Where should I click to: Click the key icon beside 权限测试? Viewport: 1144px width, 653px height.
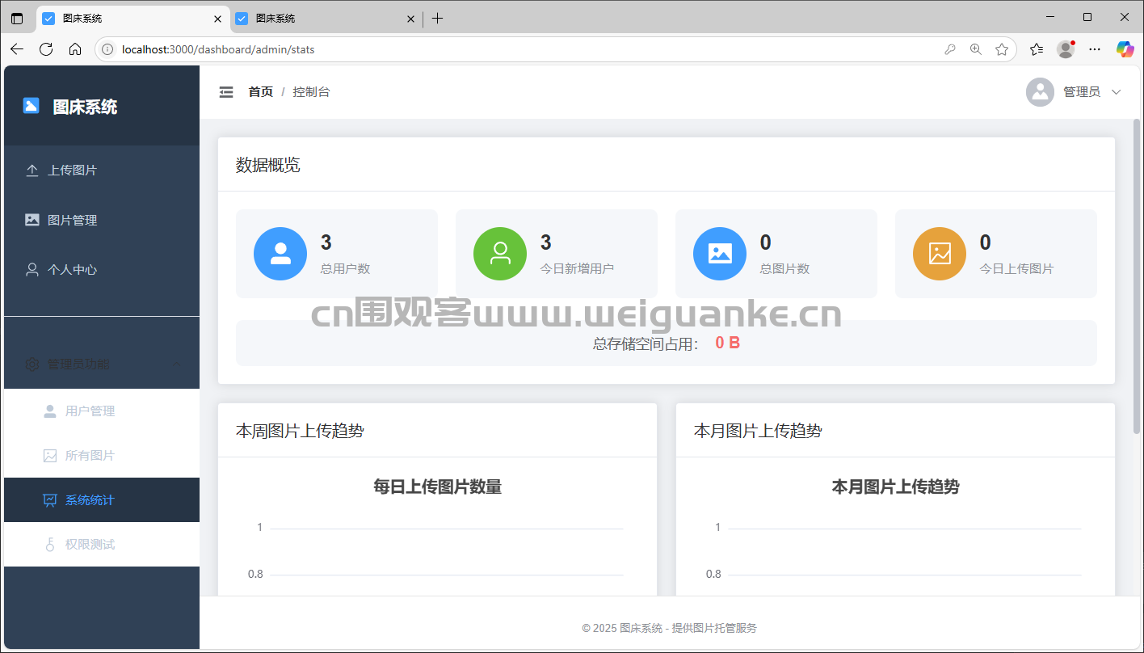tap(50, 545)
